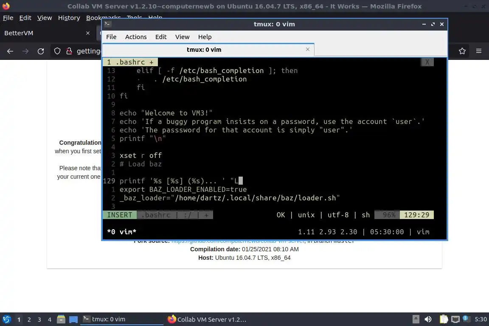Viewport: 489px width, 326px height.
Task: Click the '# Load baz' comment line
Action: [141, 164]
